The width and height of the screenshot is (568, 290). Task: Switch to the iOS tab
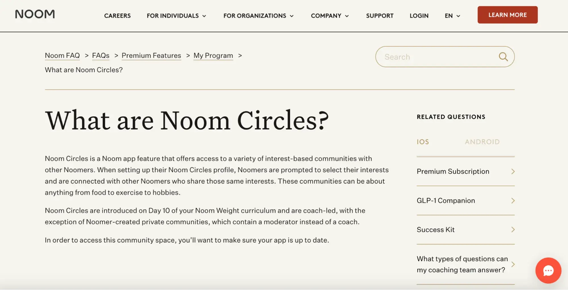[423, 142]
